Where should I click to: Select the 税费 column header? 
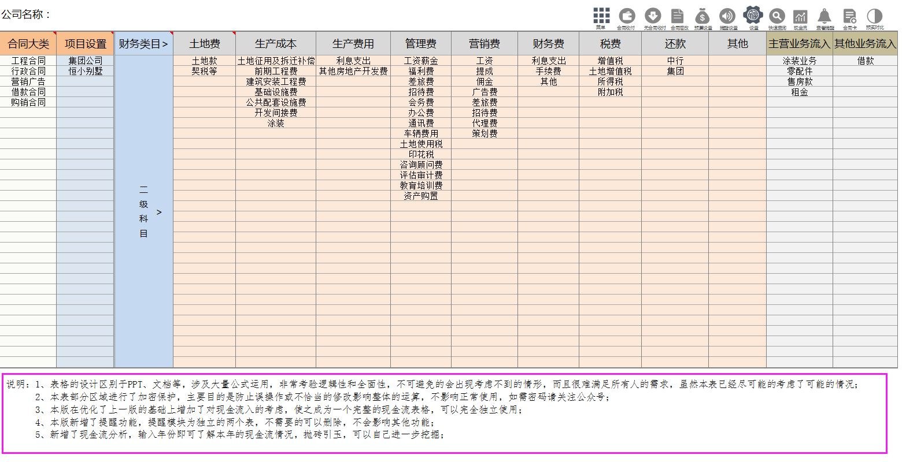(x=611, y=44)
